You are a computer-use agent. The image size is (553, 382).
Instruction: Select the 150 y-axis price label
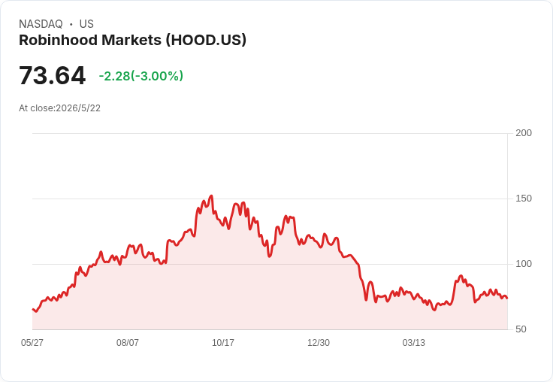tap(524, 199)
